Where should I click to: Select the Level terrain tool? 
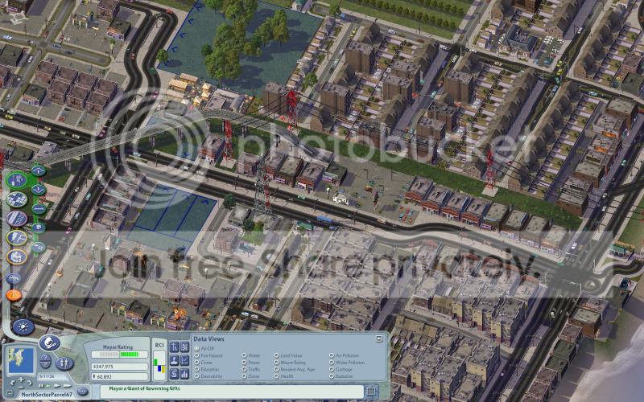click(38, 209)
